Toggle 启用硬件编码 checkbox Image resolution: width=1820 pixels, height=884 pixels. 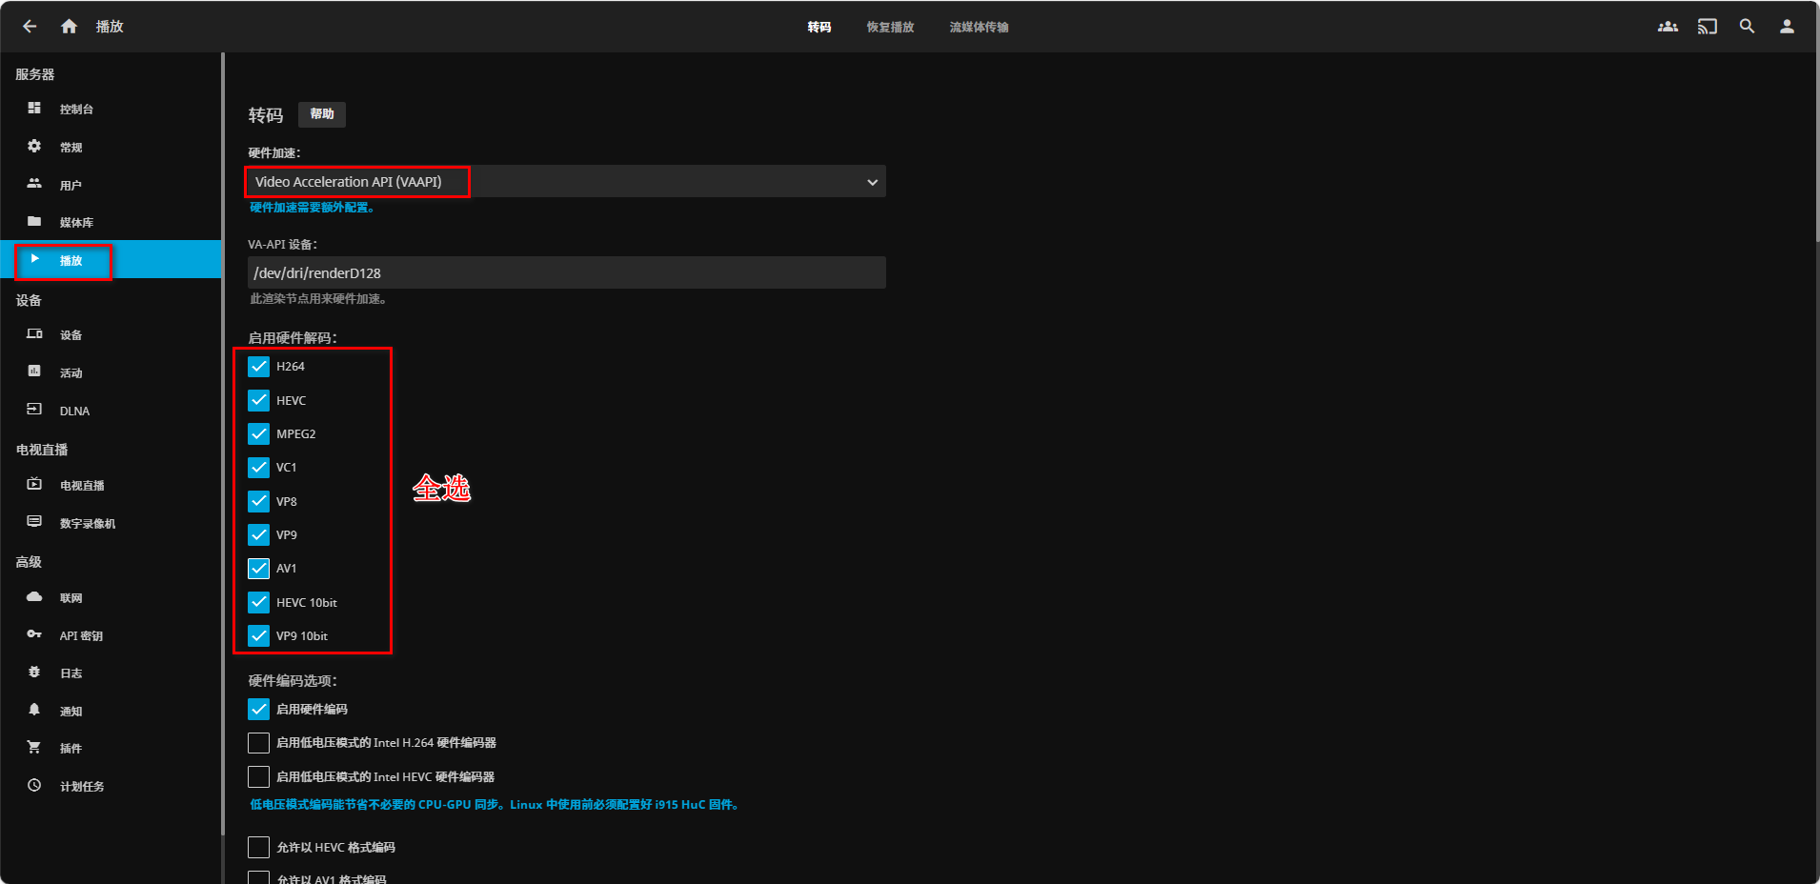pyautogui.click(x=258, y=710)
